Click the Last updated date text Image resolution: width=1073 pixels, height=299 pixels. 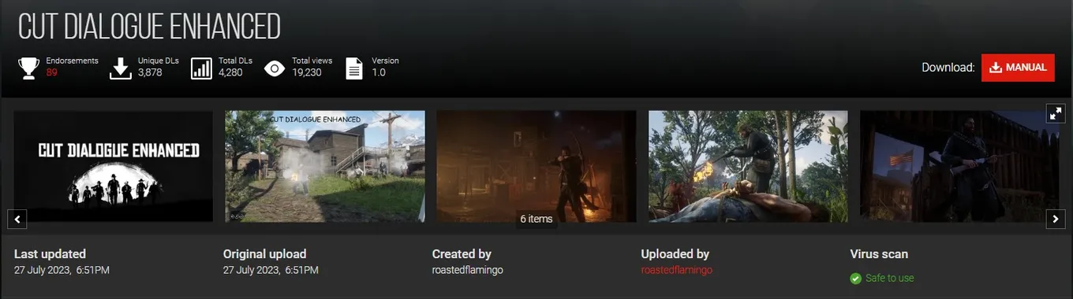(62, 270)
